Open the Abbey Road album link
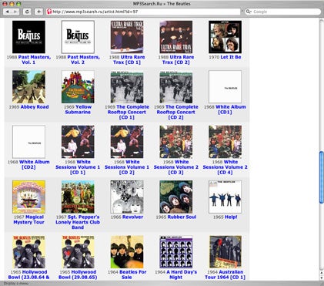Image resolution: width=324 pixels, height=286 pixels. point(35,107)
